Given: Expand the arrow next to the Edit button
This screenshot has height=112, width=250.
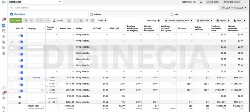Looking at the screenshot, I should [x=48, y=21].
